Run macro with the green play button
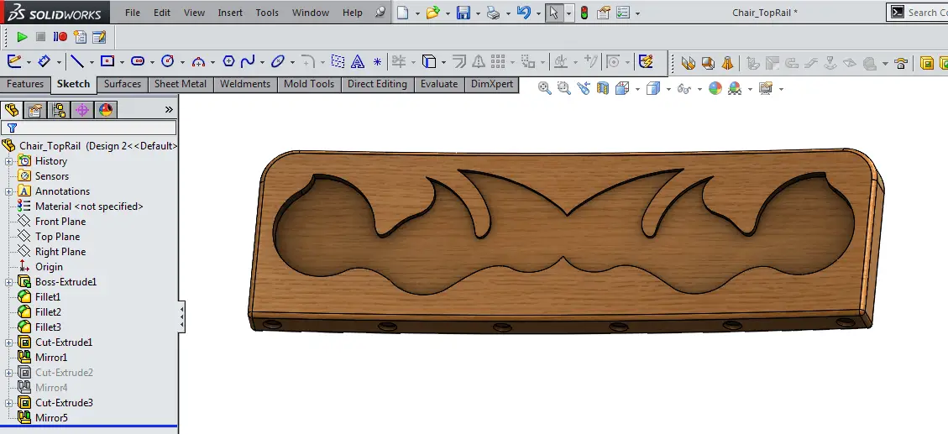This screenshot has height=434, width=948. (x=22, y=37)
